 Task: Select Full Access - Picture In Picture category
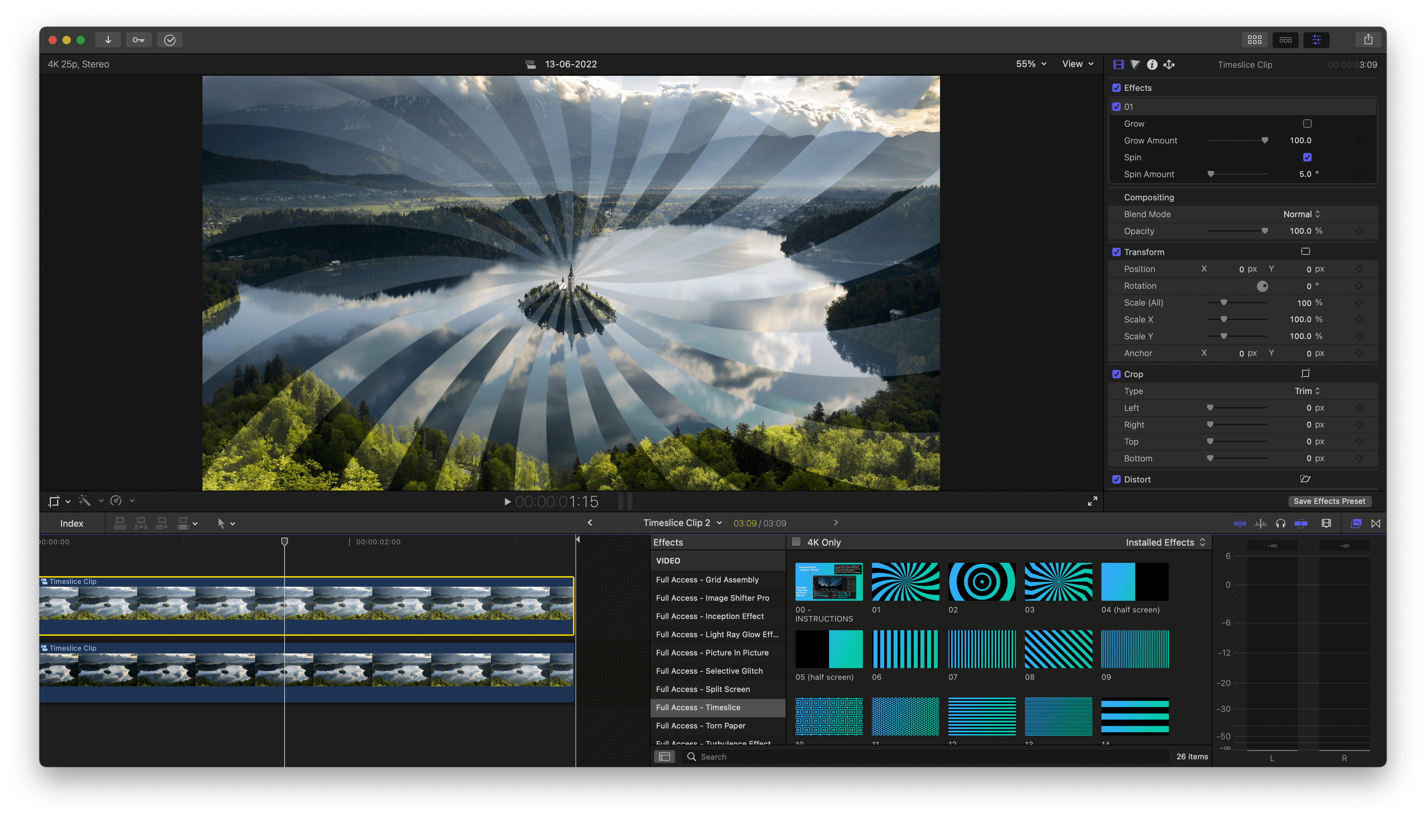(x=718, y=653)
